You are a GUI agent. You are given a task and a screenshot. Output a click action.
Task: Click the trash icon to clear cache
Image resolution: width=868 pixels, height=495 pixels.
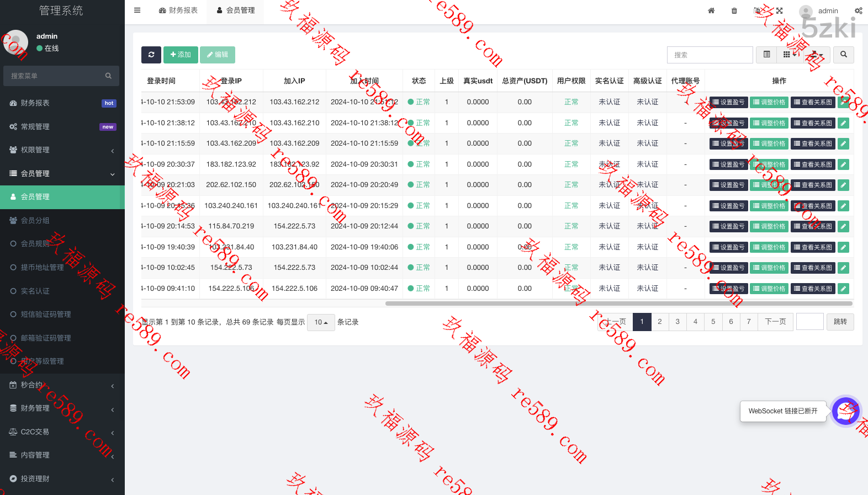click(x=734, y=10)
